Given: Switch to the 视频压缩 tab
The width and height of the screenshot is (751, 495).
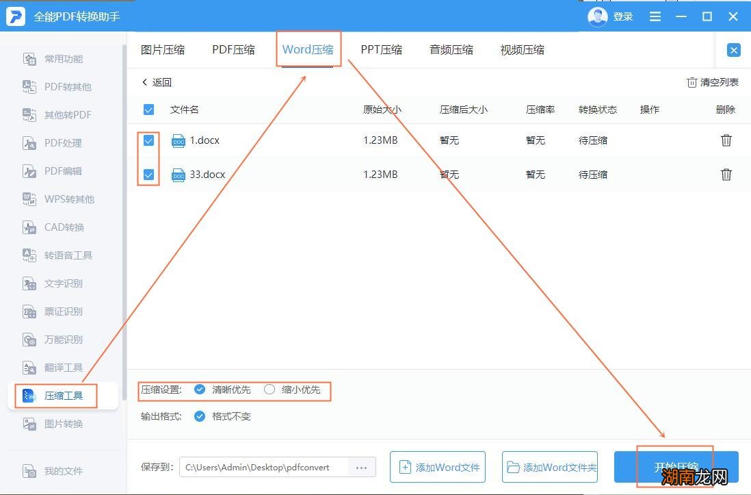Looking at the screenshot, I should tap(522, 49).
